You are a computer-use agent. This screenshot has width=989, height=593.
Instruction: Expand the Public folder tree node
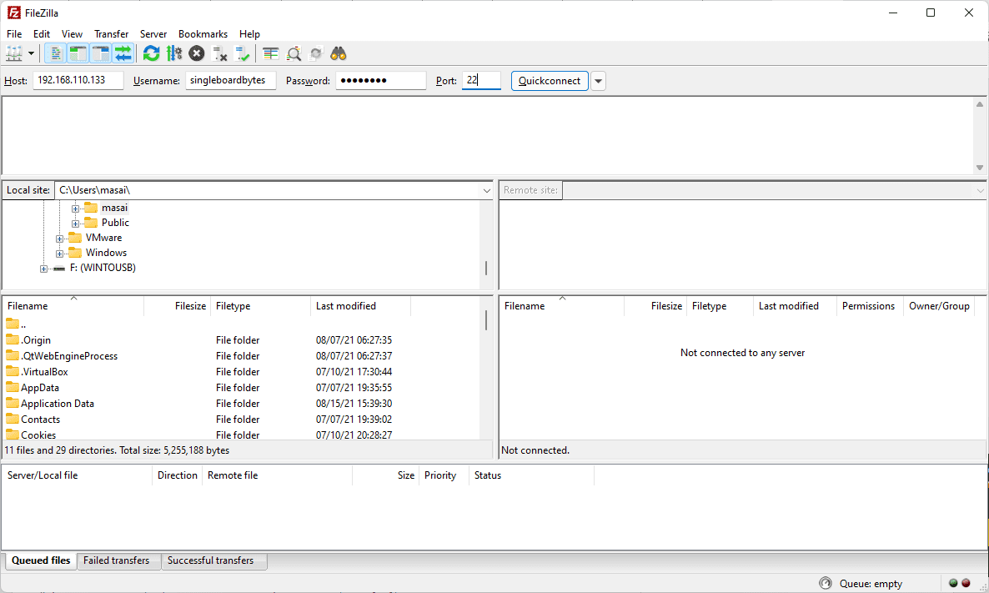(75, 224)
